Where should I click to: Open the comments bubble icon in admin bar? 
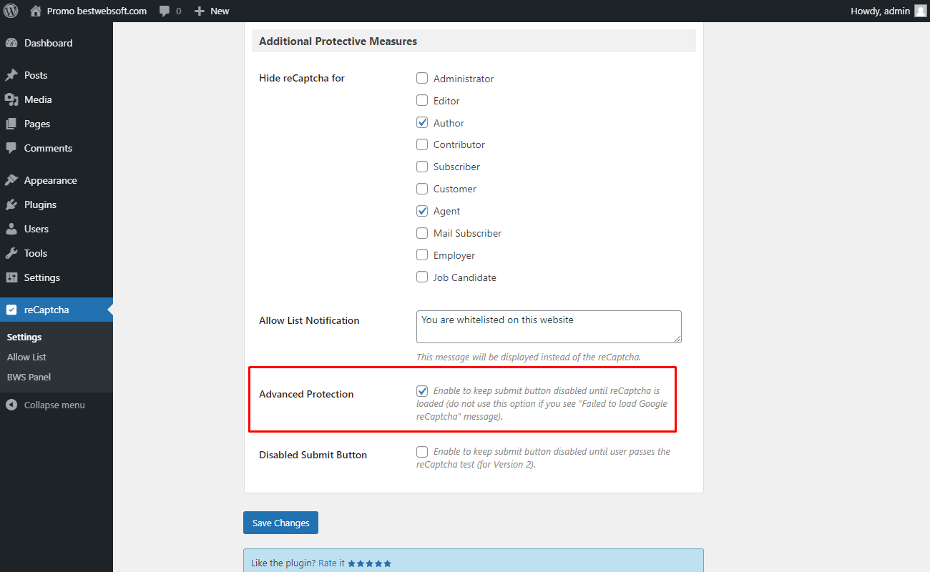point(165,11)
